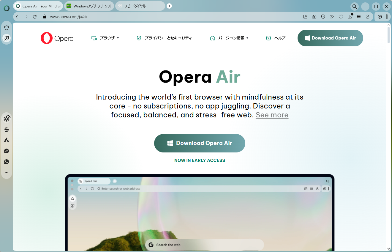
Task: Open the プライバシーとセキュリティ menu item
Action: pos(164,38)
